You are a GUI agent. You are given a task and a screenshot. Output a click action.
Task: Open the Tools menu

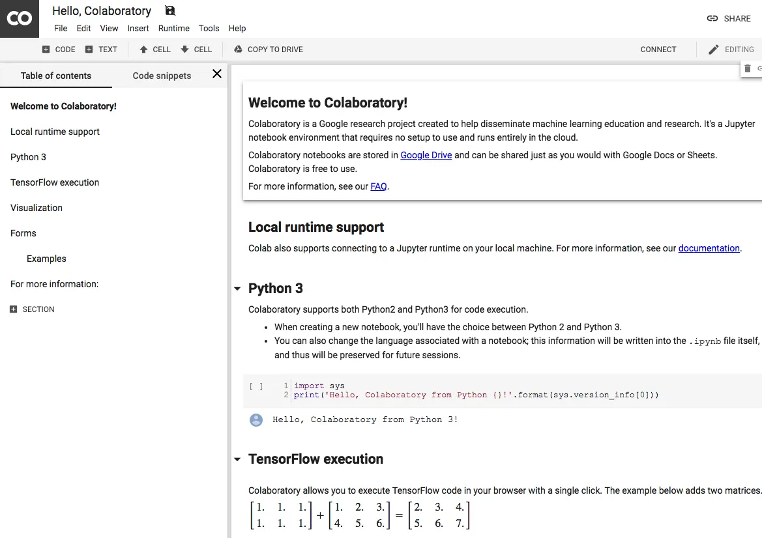[209, 28]
